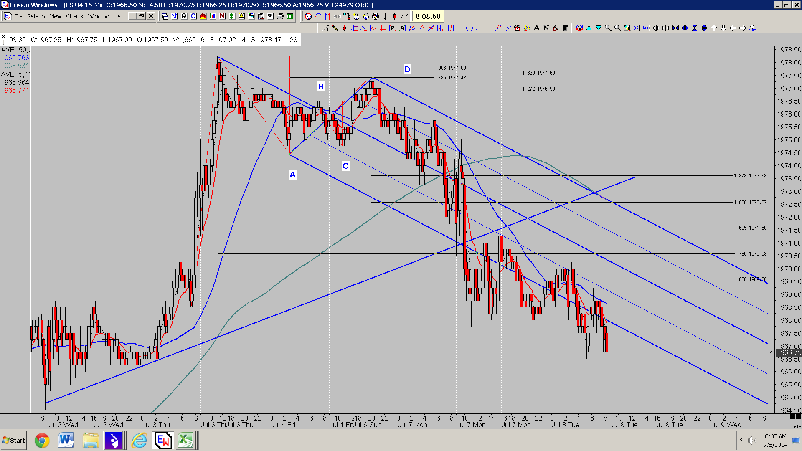Select the red down arrow marker tool
Screen dimensions: 802x451
click(x=344, y=28)
